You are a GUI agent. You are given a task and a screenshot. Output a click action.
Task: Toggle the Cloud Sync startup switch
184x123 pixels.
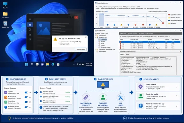pos(27,102)
